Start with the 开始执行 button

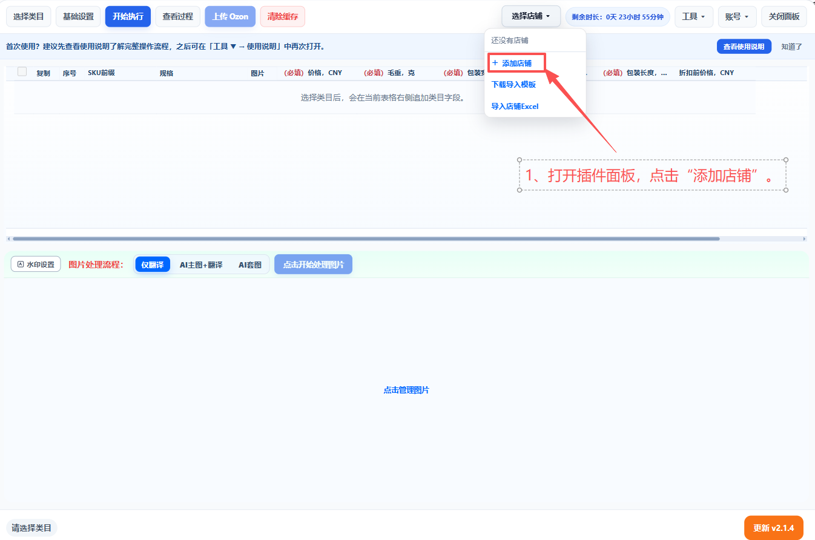[x=128, y=16]
